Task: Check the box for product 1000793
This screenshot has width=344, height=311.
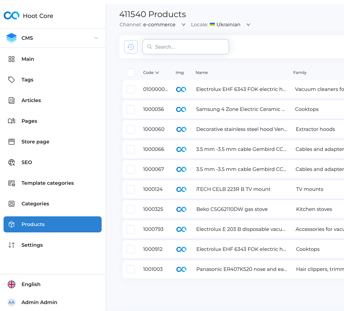Action: pyautogui.click(x=131, y=229)
